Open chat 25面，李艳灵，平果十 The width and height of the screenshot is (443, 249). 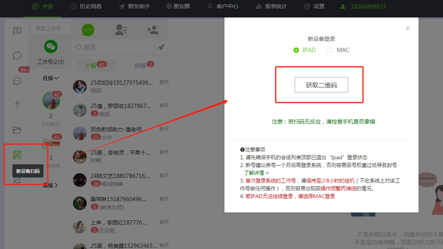[121, 156]
